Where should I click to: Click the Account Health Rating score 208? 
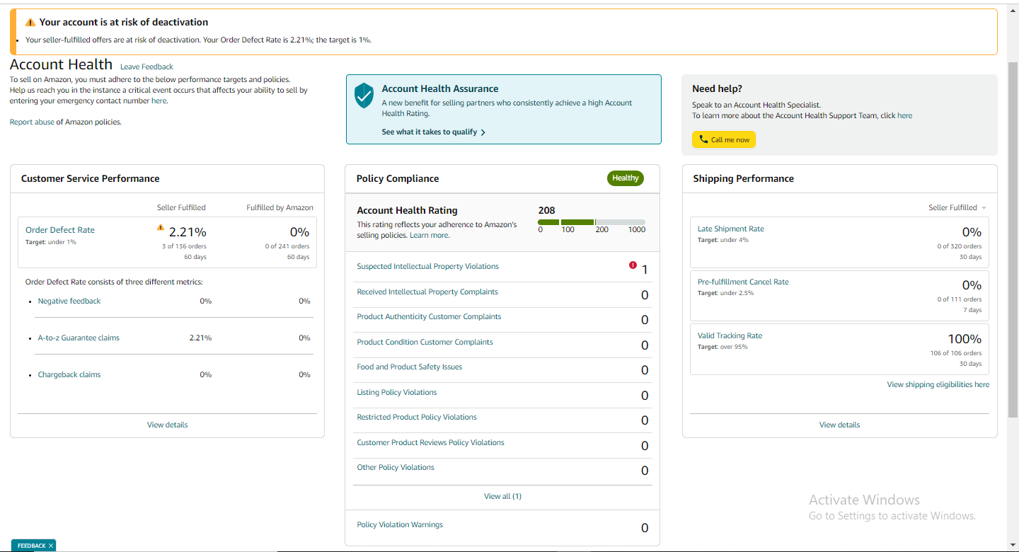coord(546,210)
